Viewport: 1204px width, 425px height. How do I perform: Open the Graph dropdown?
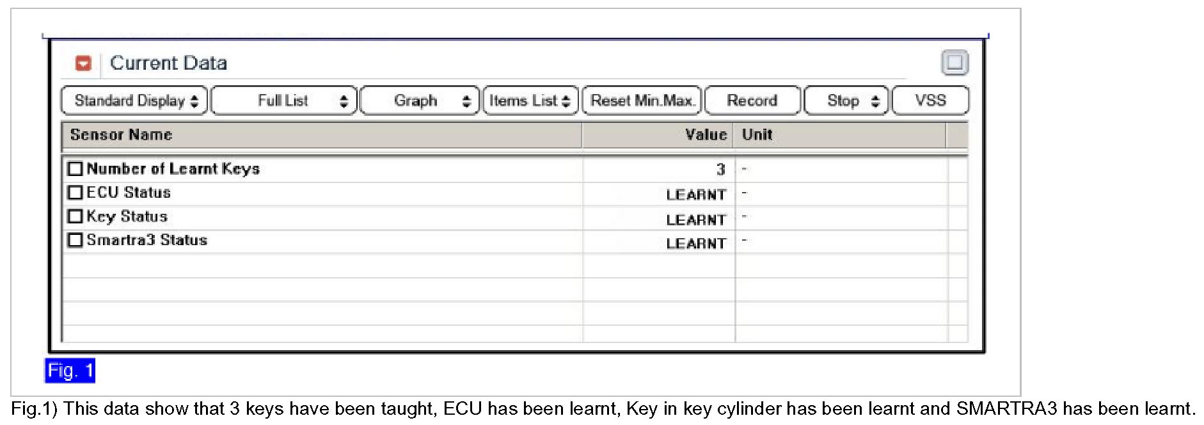[419, 101]
